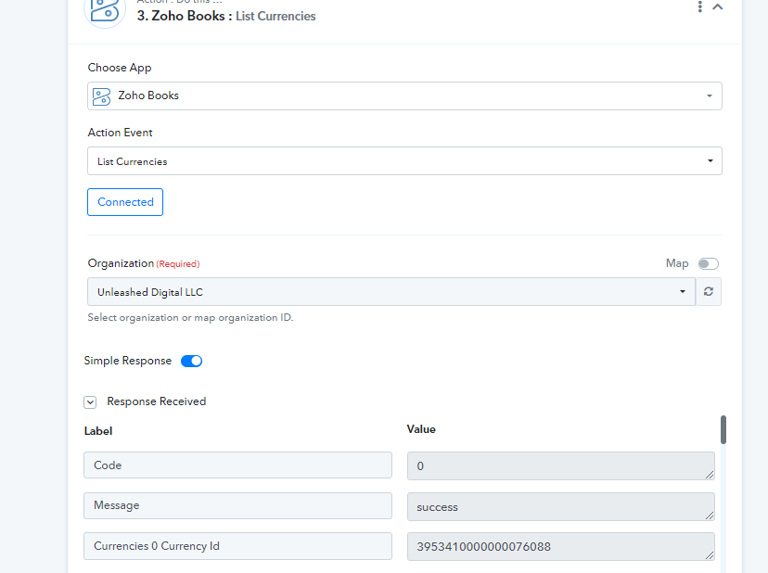
Task: Turn off the Simple Response toggle
Action: [x=191, y=361]
